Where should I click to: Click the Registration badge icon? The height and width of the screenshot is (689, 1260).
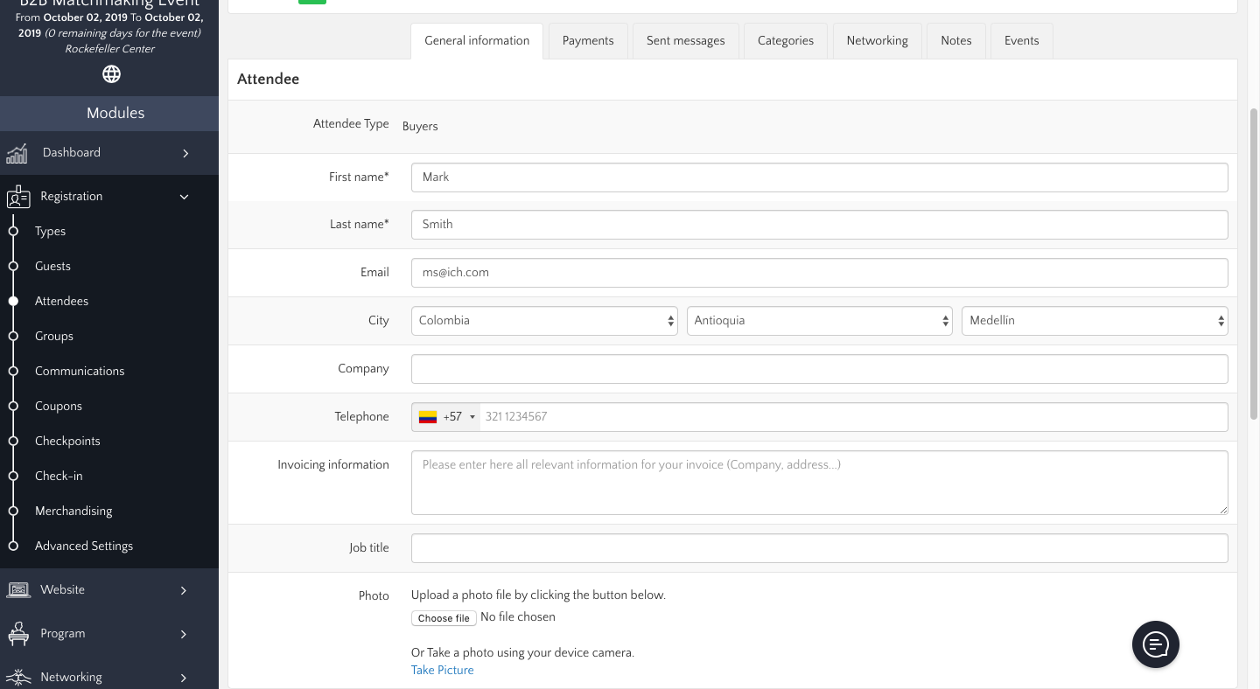(x=17, y=197)
